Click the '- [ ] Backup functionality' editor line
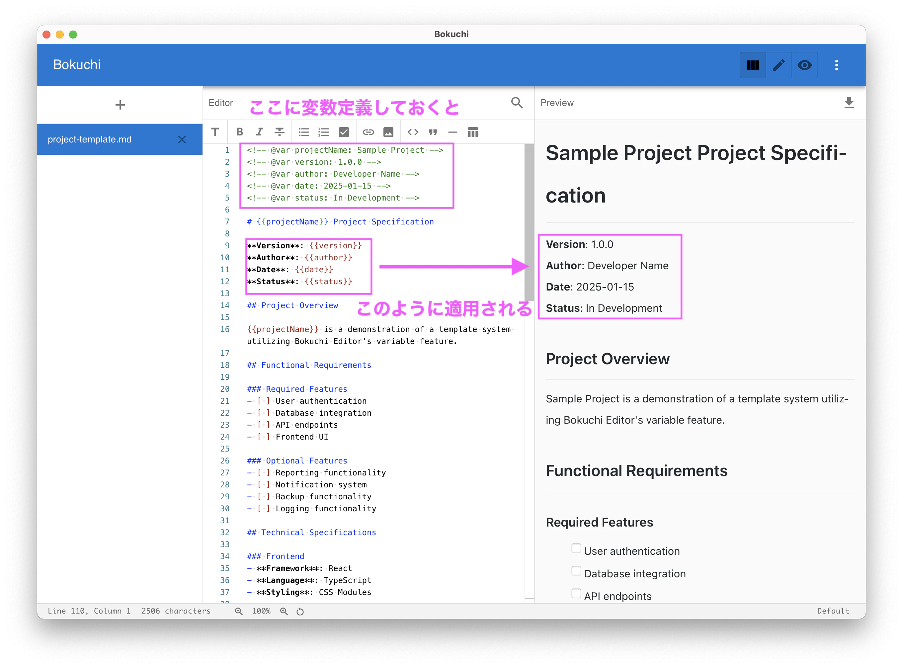The height and width of the screenshot is (668, 903). point(309,497)
